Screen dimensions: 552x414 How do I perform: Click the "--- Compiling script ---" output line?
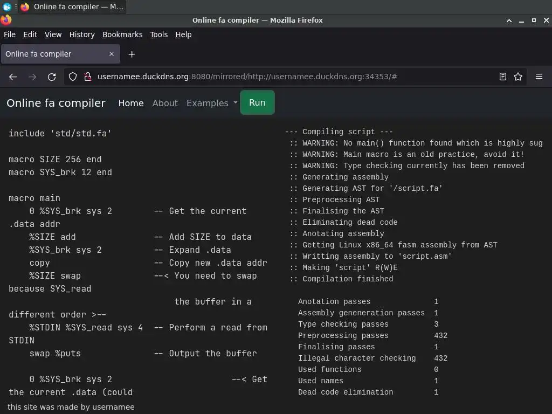pos(339,132)
